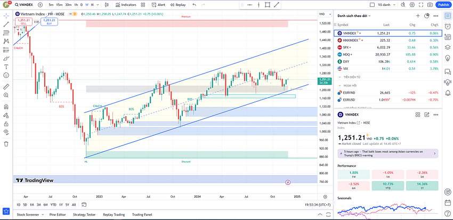
Task: Add symbol to watchlist with plus icon
Action: [417, 16]
